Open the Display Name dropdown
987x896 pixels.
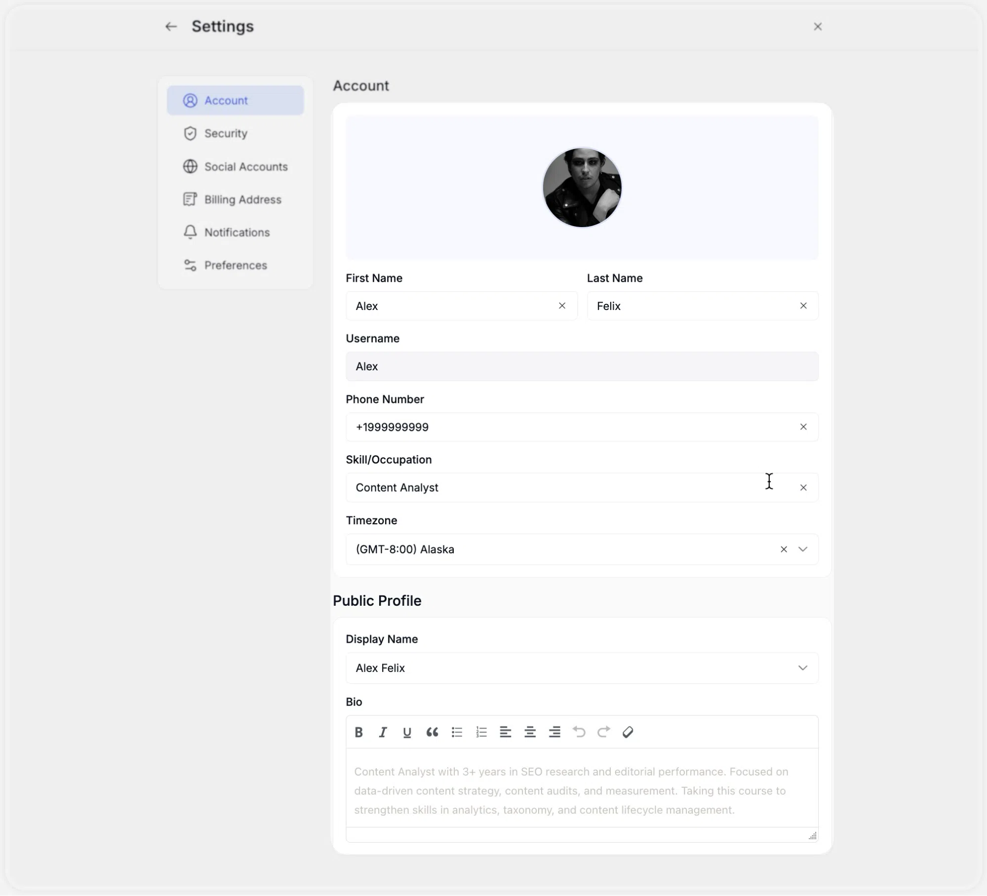click(582, 668)
